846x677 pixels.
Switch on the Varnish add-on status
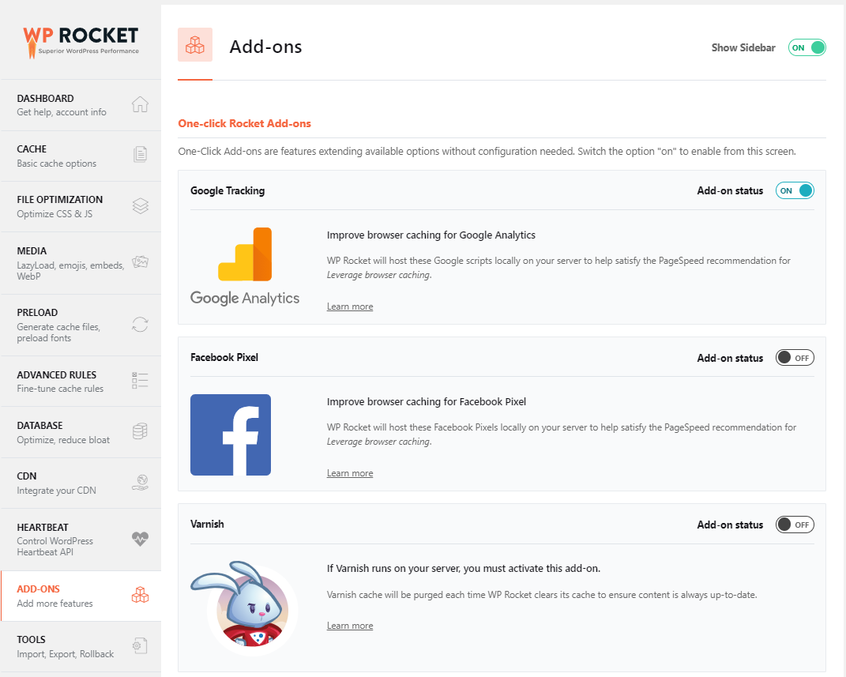coord(795,525)
